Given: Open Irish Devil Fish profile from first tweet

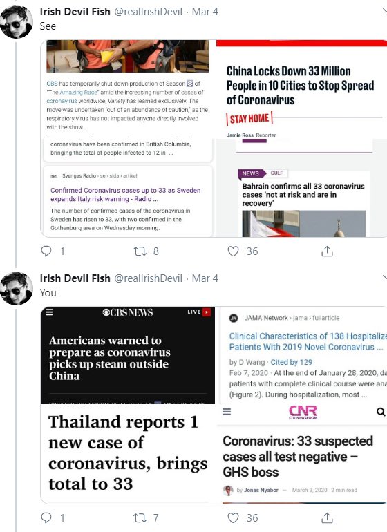Looking at the screenshot, I should pos(75,12).
